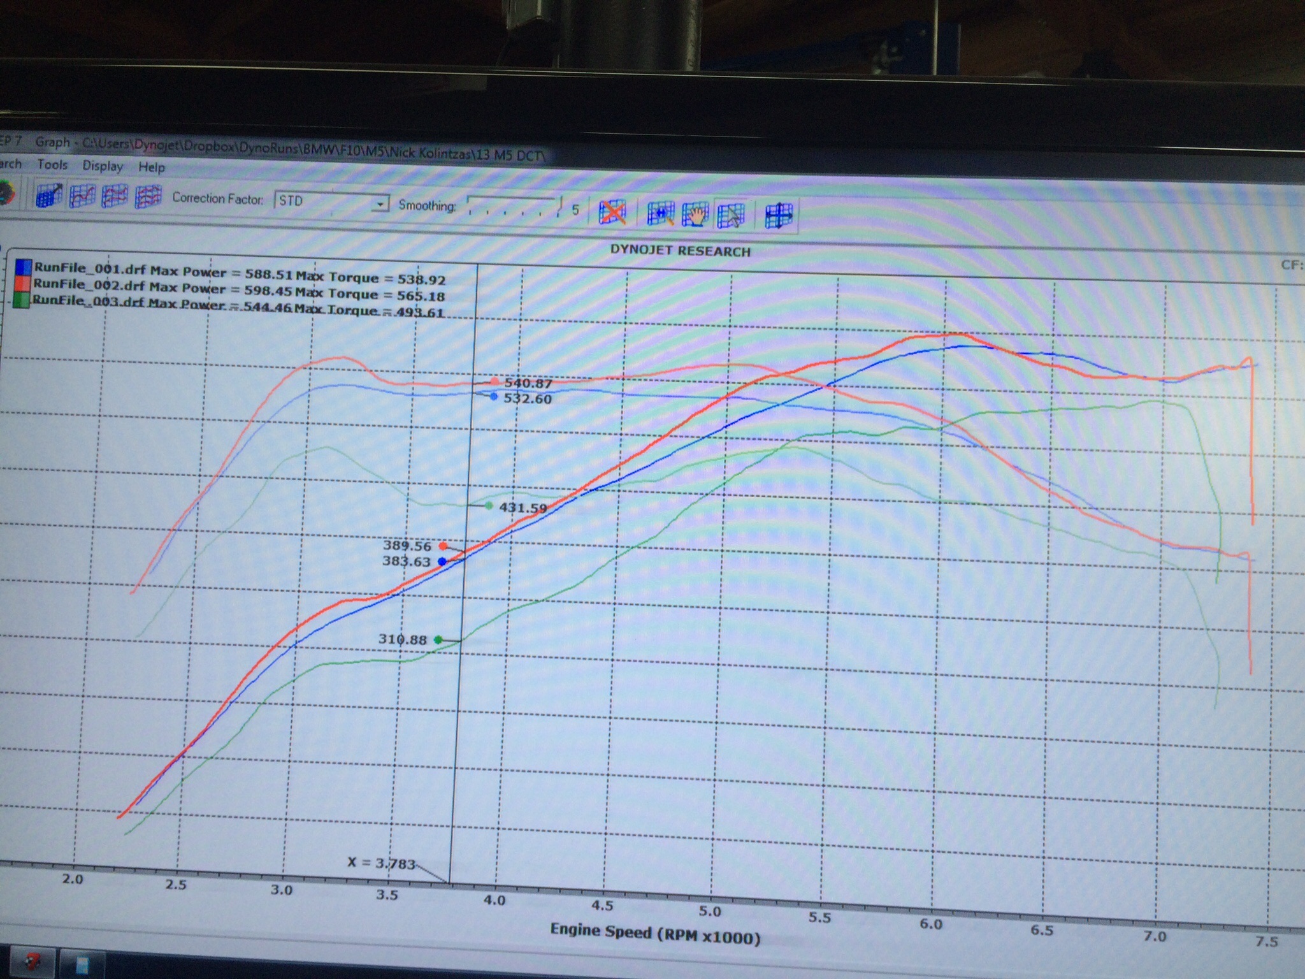The image size is (1305, 979).
Task: Click the red X clear graph icon
Action: coord(612,212)
